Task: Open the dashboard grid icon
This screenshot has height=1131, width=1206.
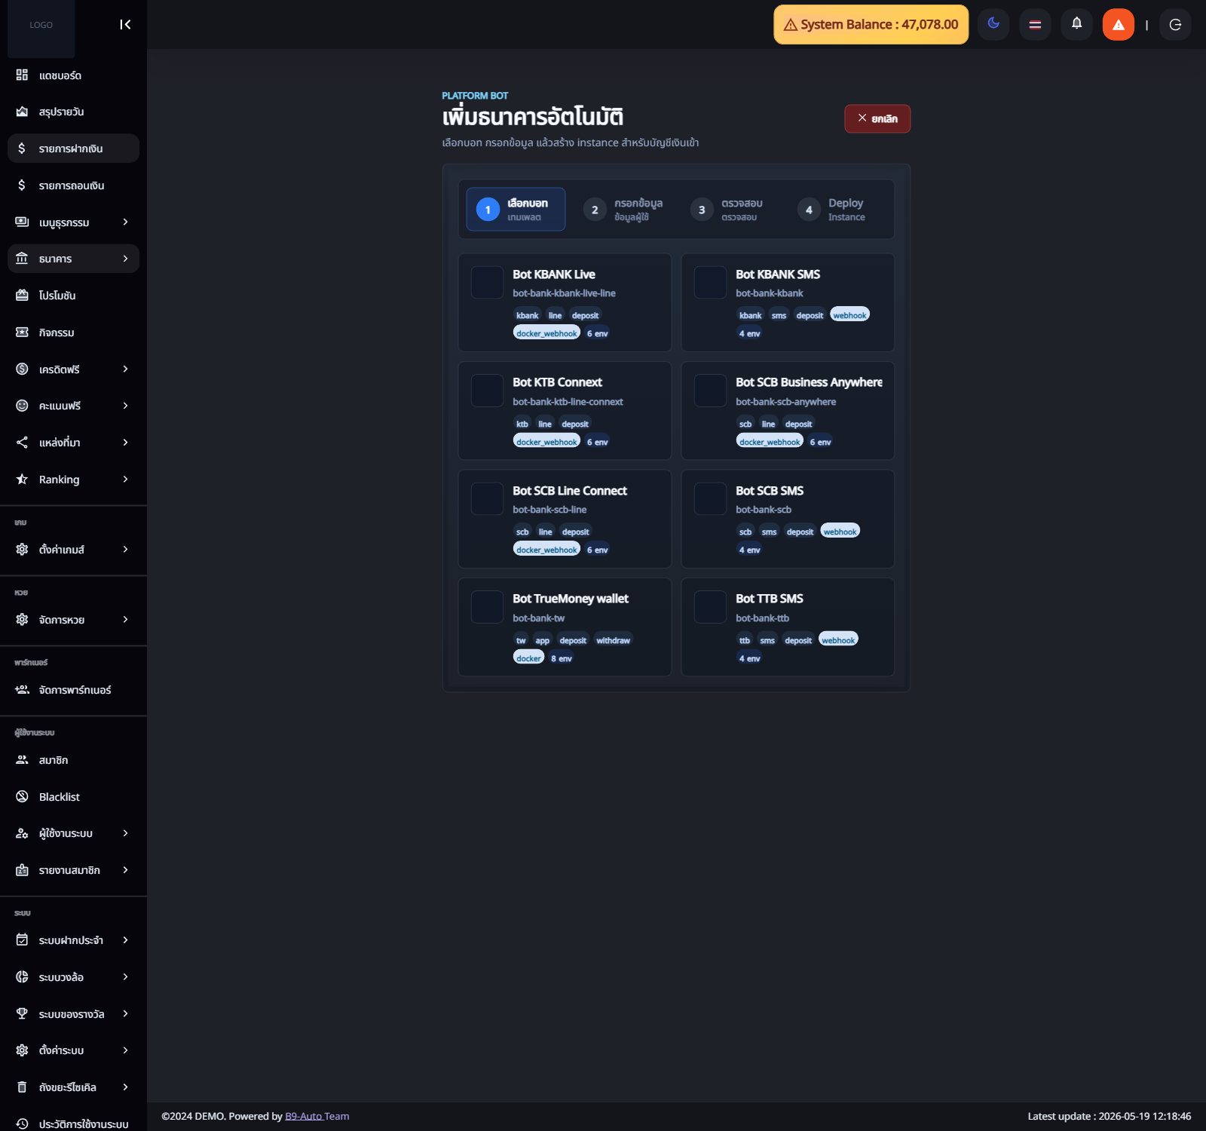Action: [x=22, y=75]
